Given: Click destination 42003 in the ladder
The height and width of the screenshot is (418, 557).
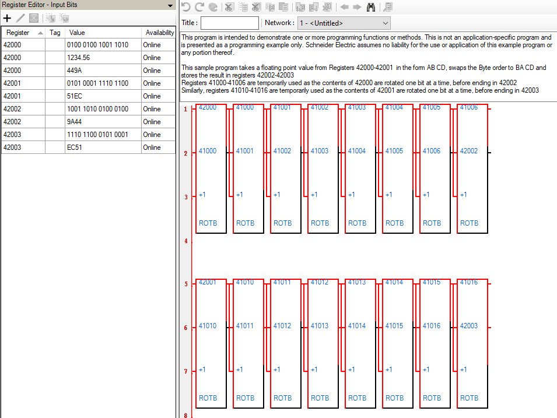Looking at the screenshot, I should [468, 326].
